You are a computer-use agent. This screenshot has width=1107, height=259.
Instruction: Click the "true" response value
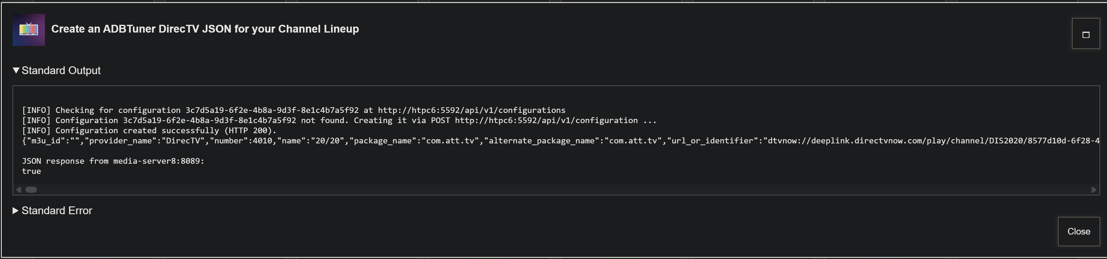point(31,171)
